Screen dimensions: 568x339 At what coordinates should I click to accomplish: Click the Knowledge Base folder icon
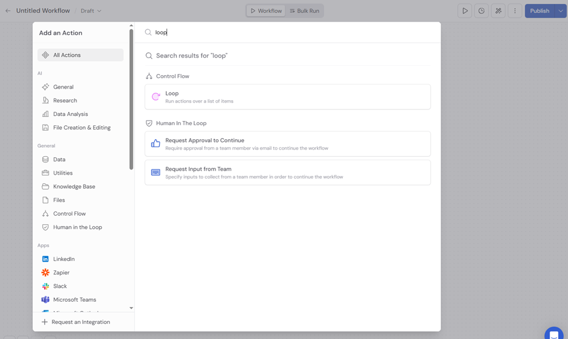coord(45,186)
